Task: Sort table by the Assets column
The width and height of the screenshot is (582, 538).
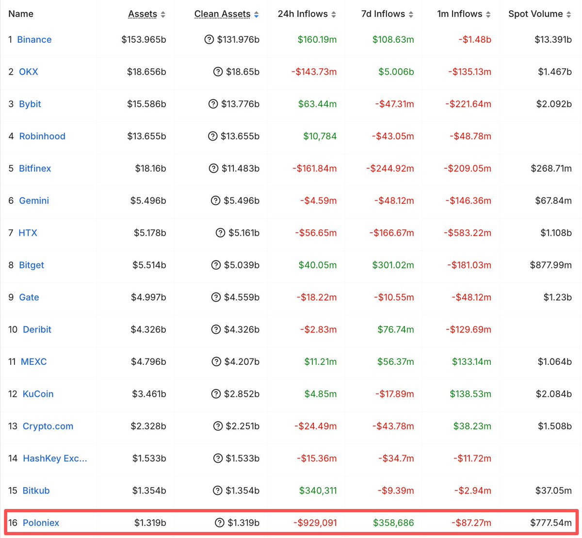Action: (146, 14)
